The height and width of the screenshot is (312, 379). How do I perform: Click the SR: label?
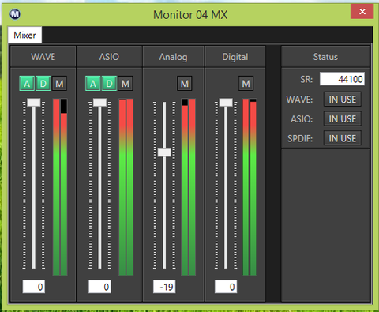click(306, 79)
